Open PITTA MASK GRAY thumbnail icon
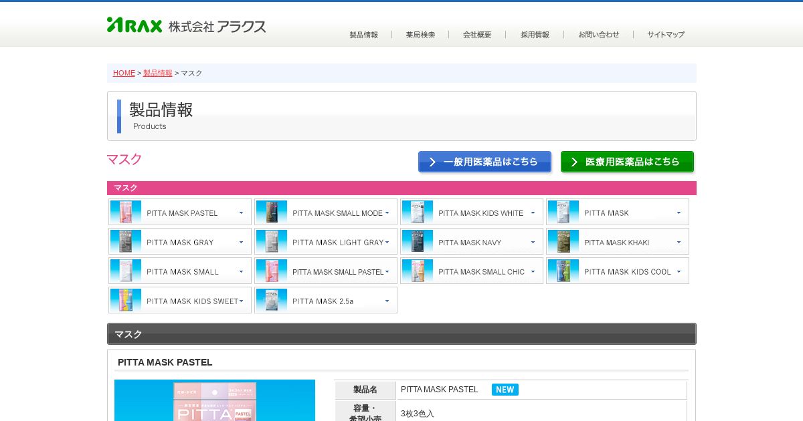This screenshot has height=421, width=803. 126,241
